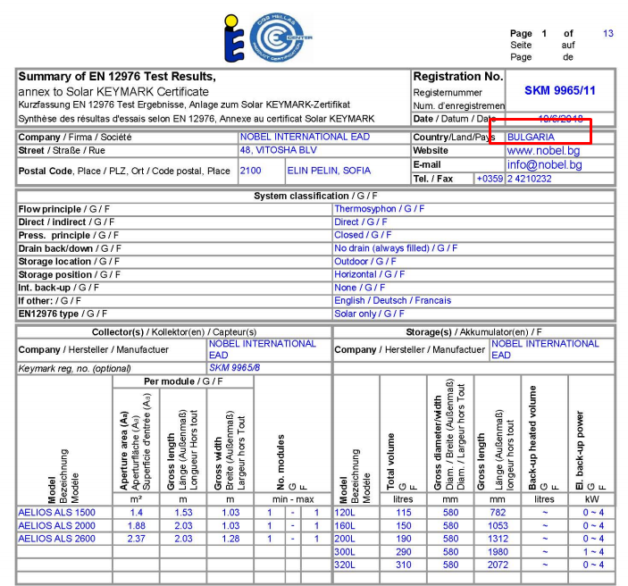
Task: Select NOBEL INTERNATIONAL EAD beside Company / Firma / Société
Action: pos(305,137)
